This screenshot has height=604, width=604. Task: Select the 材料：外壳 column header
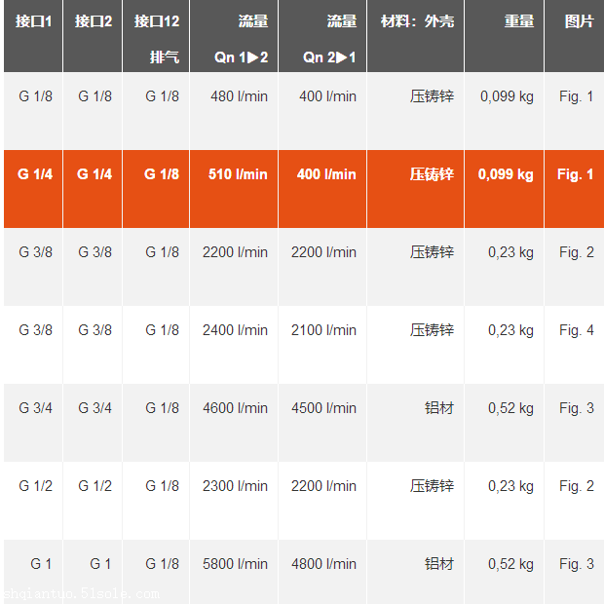[x=416, y=20]
